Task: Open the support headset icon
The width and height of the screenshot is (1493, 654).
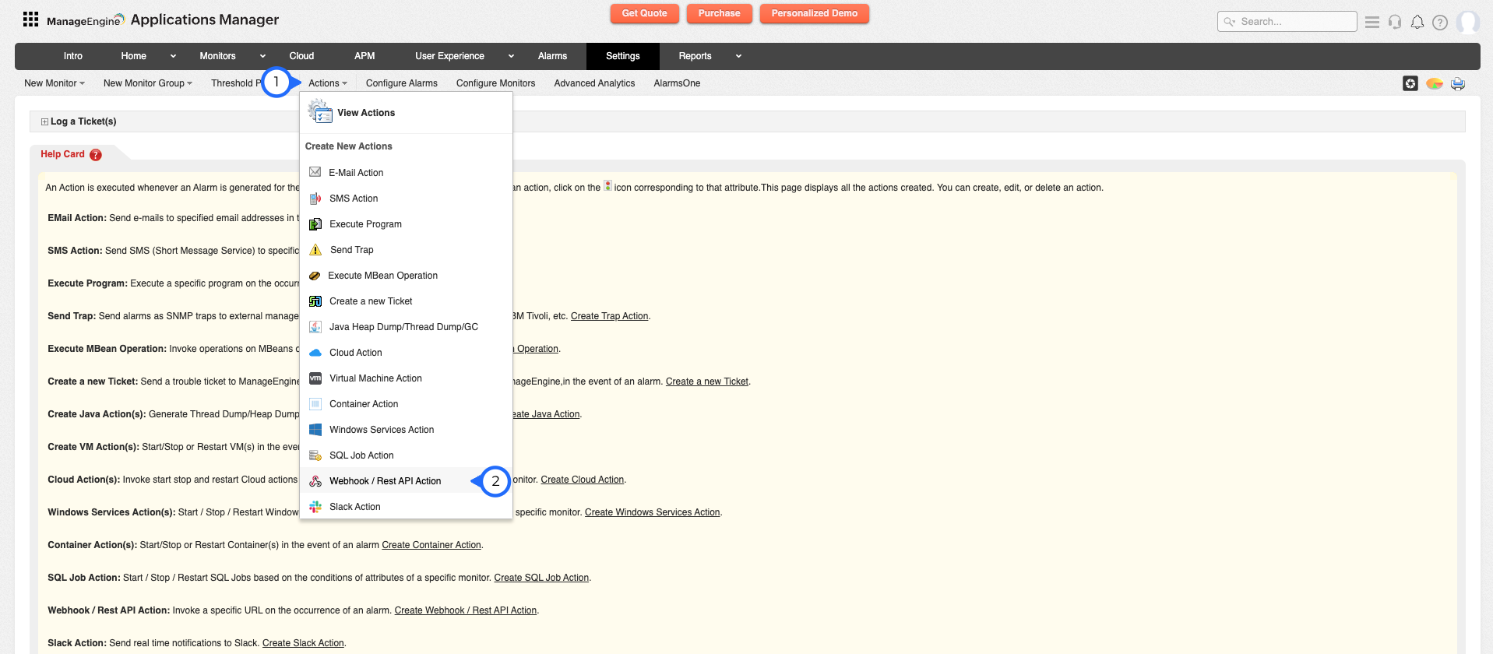Action: click(1395, 22)
